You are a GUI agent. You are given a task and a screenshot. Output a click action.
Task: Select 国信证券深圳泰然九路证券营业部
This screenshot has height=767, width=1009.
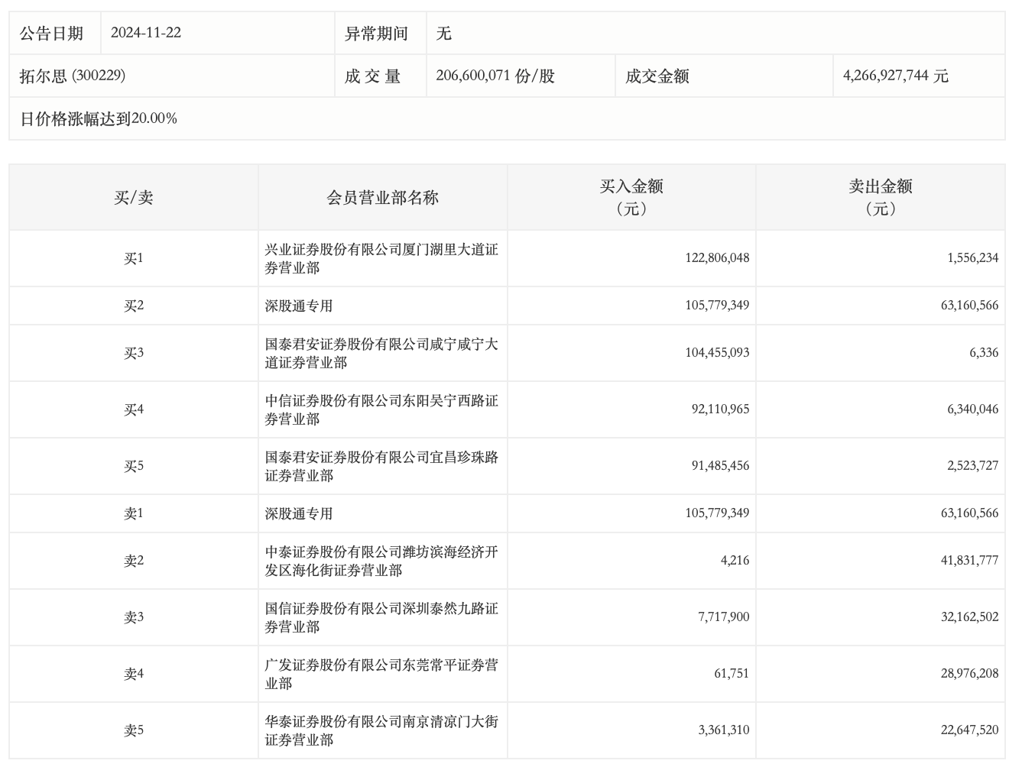point(381,617)
